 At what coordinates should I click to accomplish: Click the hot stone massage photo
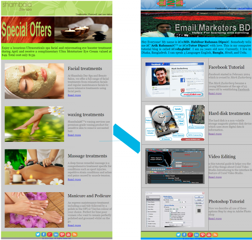pos(34,167)
